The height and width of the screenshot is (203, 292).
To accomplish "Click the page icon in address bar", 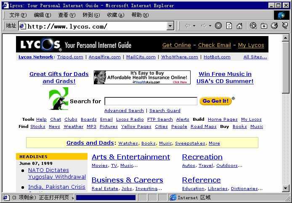I will pyautogui.click(x=23, y=26).
